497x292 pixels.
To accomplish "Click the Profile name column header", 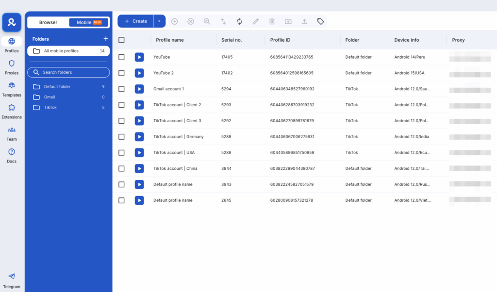I will (x=169, y=40).
